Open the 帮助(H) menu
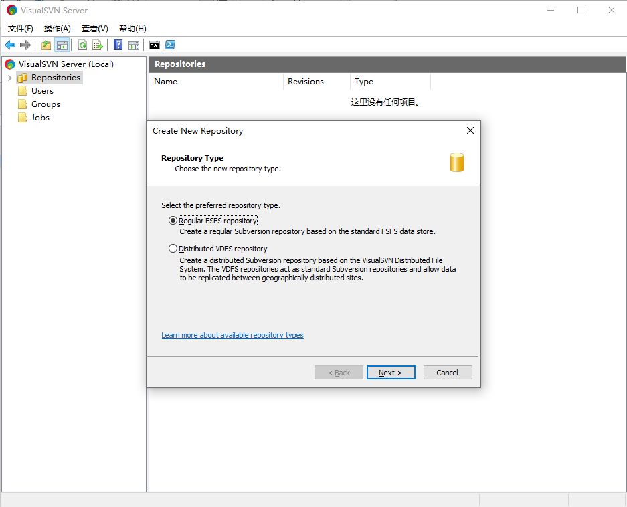Screen dimensions: 627x507 click(132, 28)
